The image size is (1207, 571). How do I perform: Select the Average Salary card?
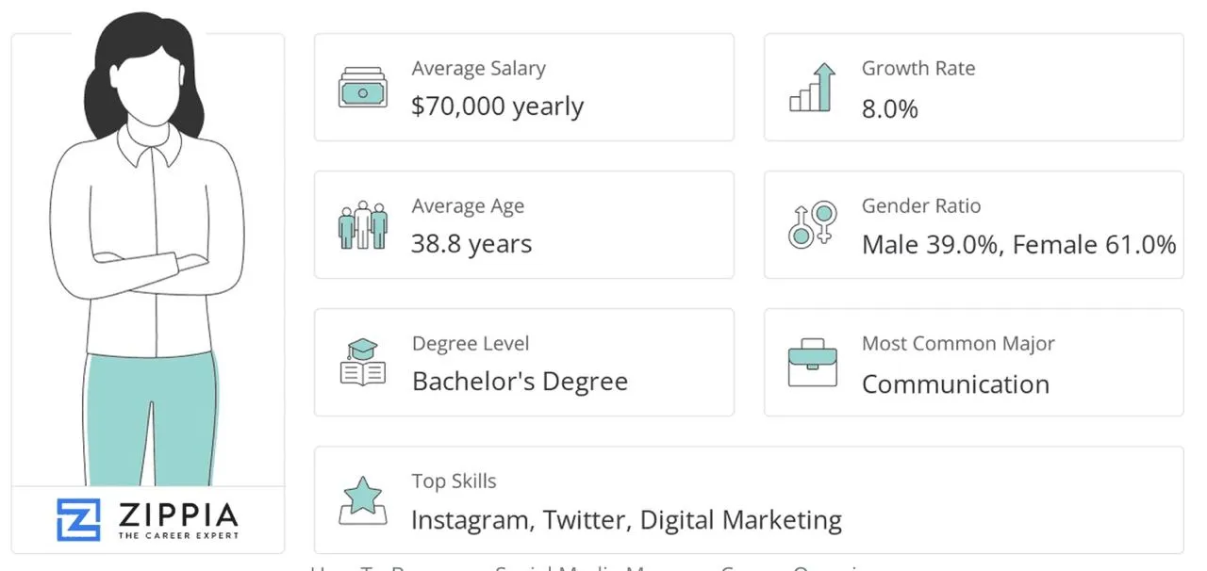click(x=523, y=87)
